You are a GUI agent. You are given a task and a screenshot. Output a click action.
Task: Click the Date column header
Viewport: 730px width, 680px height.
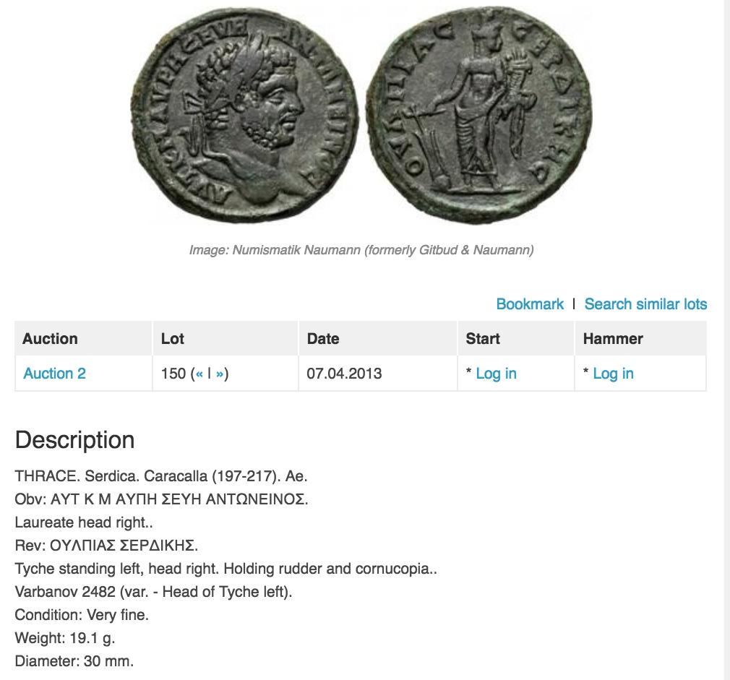pos(323,339)
